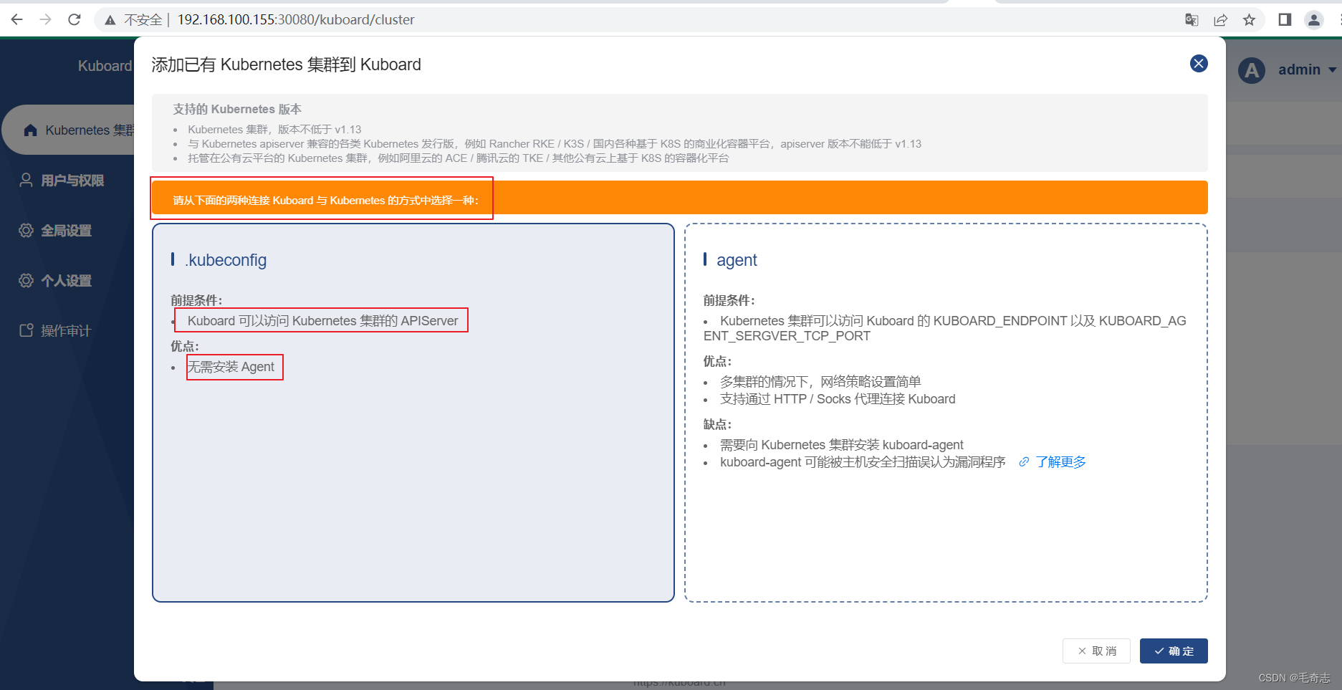Screen dimensions: 1342x690
Task: Click the Kuboard 可以访问 APIServer prerequisite text
Action: point(322,321)
